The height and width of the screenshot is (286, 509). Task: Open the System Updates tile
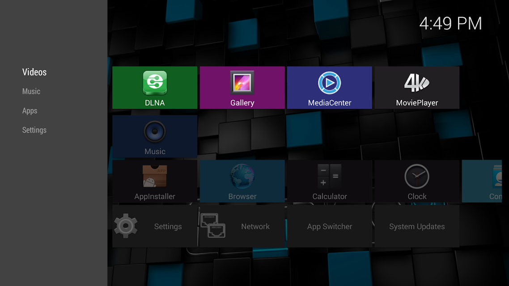[417, 226]
